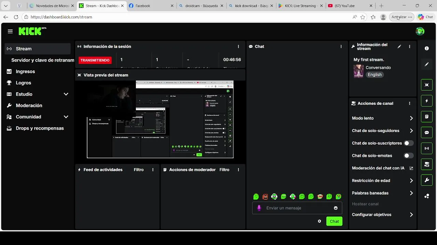
Task: Open Servidor y clave de retransmisión
Action: (43, 60)
